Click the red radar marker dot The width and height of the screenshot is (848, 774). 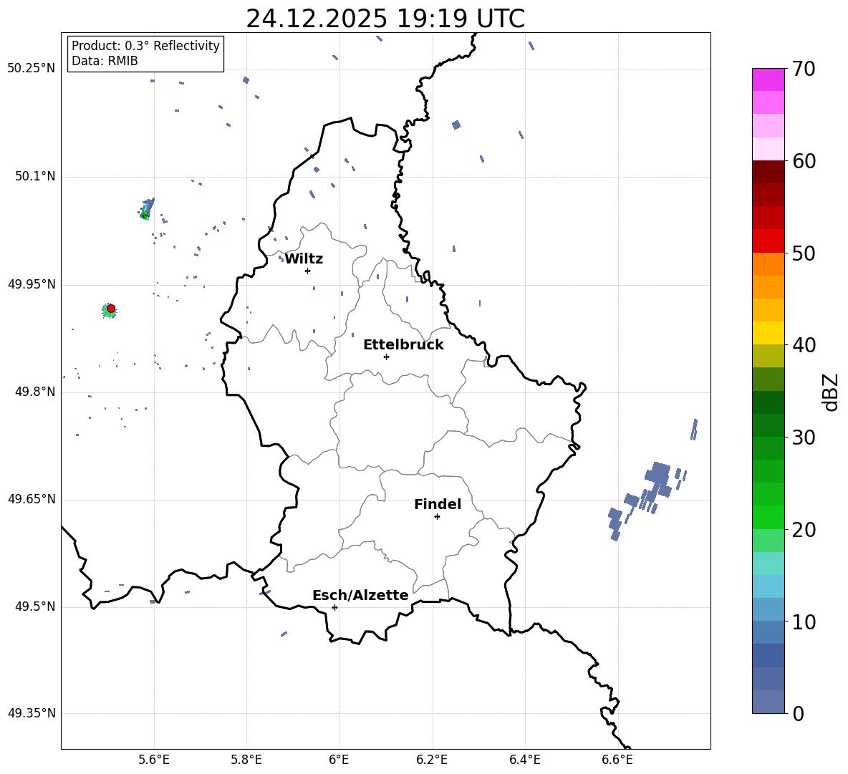click(111, 309)
